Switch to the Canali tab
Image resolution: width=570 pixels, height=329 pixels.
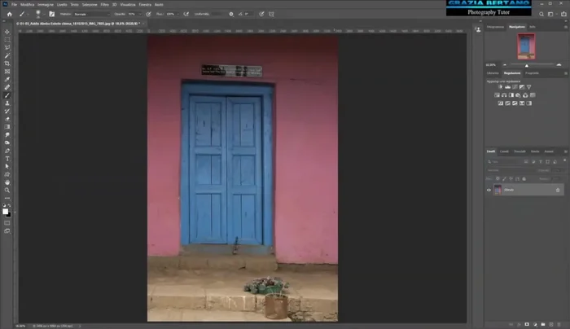(x=503, y=151)
